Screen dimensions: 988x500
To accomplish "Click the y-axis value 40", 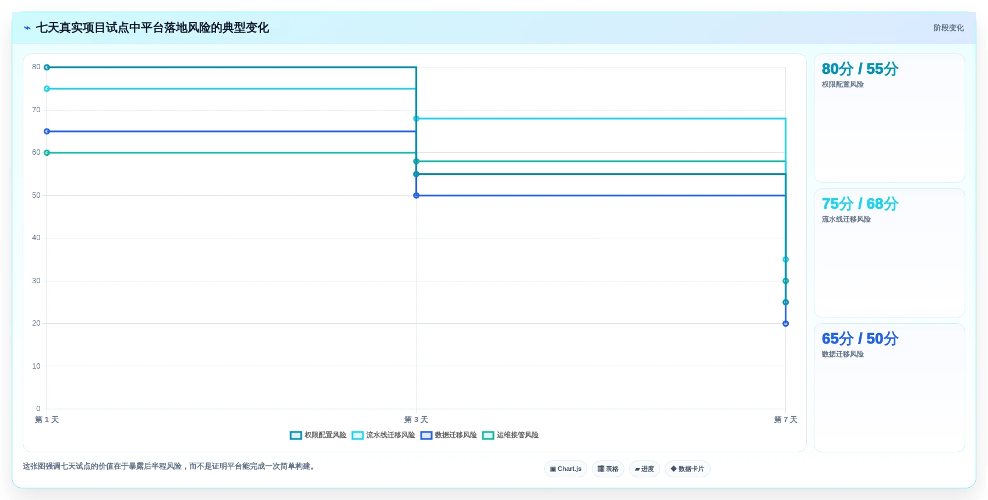I will pos(36,238).
